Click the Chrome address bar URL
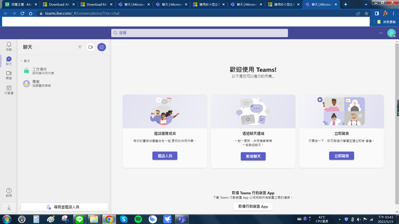399x224 pixels. point(82,13)
